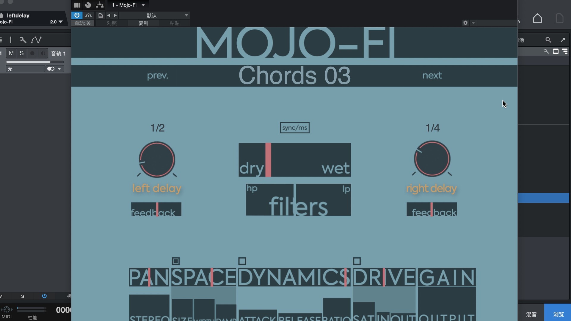The image size is (571, 321).
Task: Open the preset document icon menu
Action: tap(100, 15)
